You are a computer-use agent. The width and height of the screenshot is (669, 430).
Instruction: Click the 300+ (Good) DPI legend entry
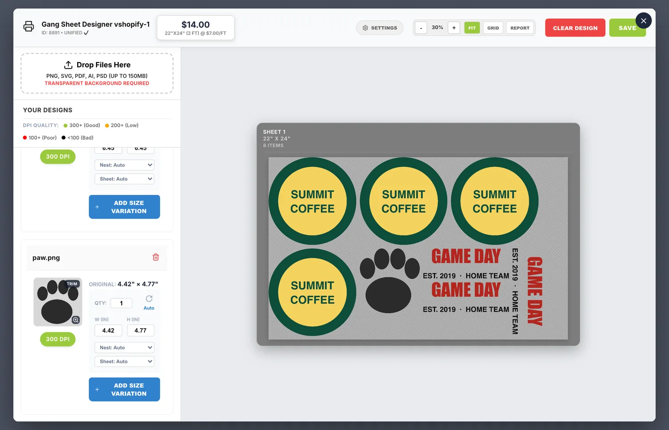[x=82, y=125]
